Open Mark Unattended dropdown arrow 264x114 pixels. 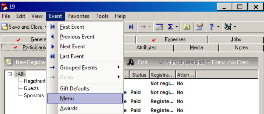coord(208,62)
